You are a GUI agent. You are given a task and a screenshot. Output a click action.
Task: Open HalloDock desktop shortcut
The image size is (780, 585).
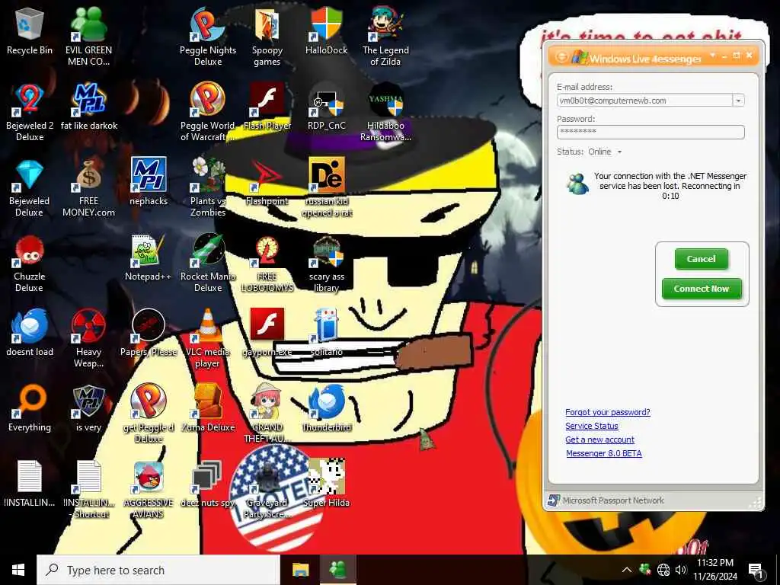tap(326, 30)
